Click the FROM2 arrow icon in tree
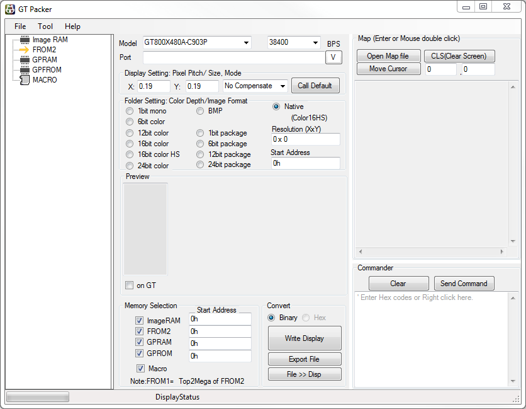Screen dimensions: 526x409 pyautogui.click(x=25, y=50)
